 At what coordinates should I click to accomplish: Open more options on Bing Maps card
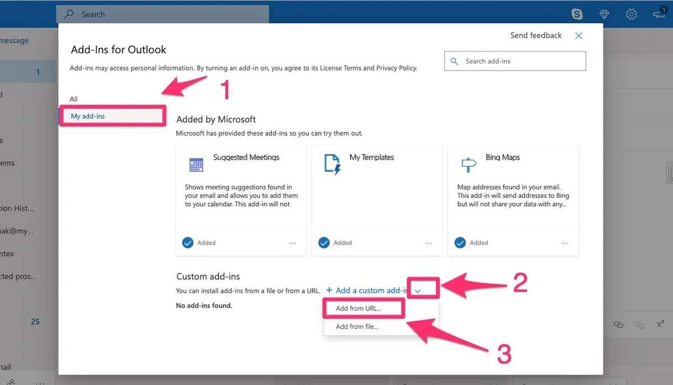tap(565, 243)
